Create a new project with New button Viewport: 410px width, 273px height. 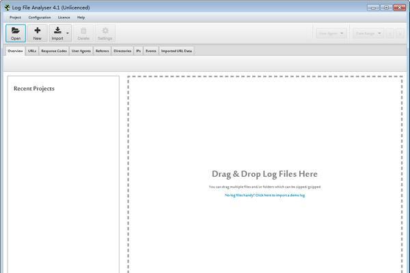(37, 33)
